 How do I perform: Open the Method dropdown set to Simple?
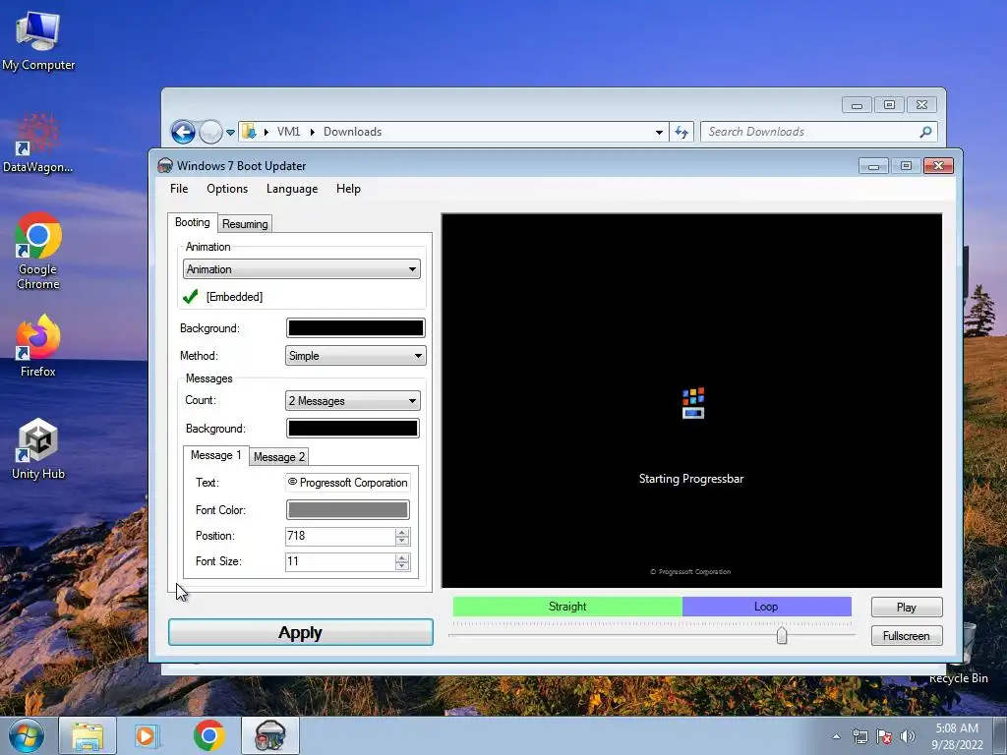click(355, 356)
